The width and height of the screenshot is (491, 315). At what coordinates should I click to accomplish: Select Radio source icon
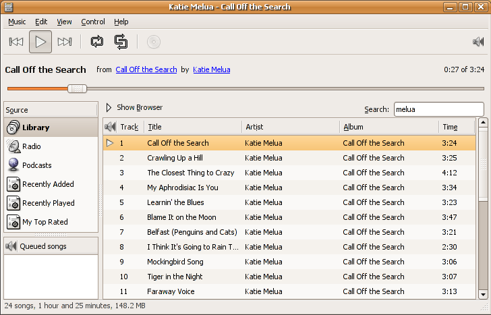pos(13,146)
